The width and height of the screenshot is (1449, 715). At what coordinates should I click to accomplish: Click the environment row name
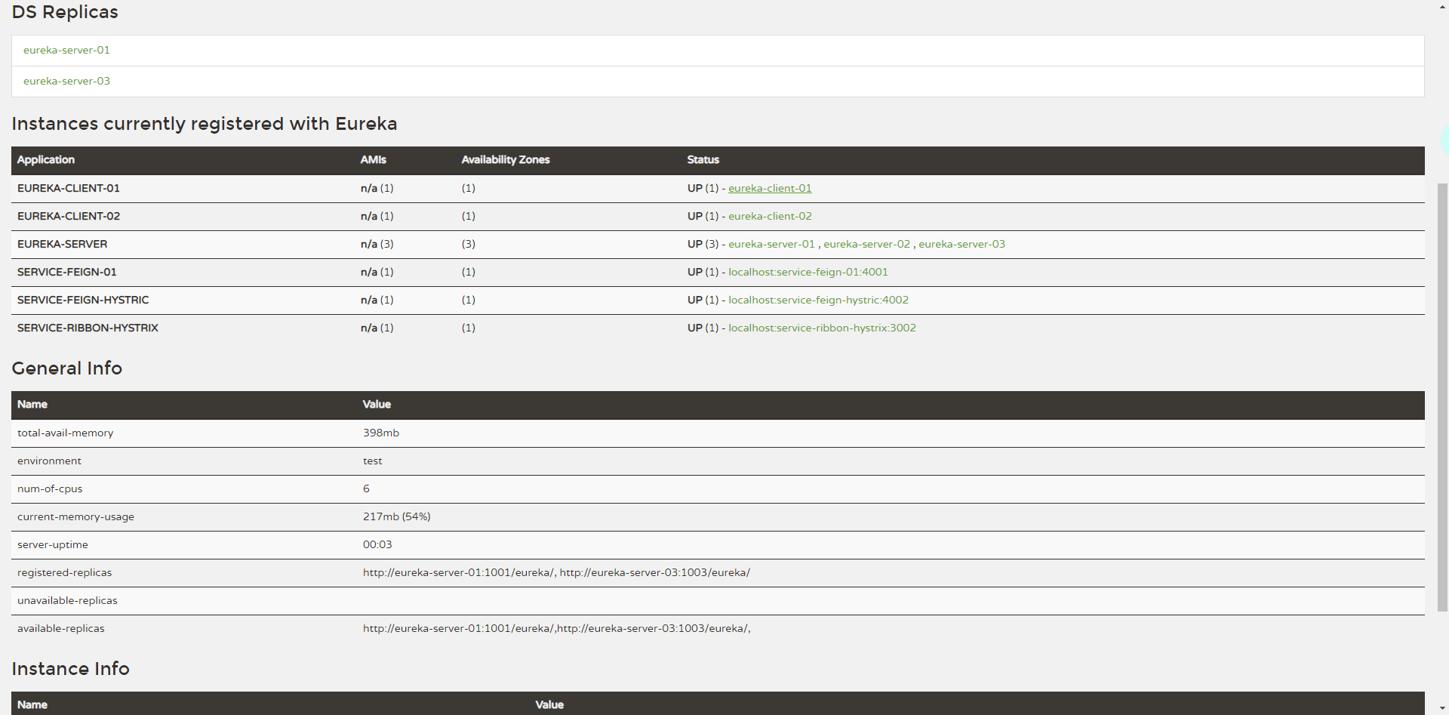click(x=49, y=461)
